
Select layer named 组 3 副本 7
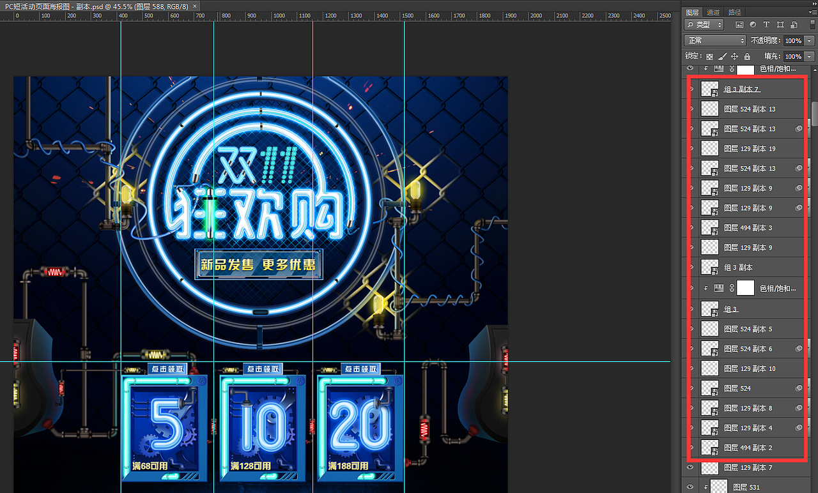coord(742,89)
